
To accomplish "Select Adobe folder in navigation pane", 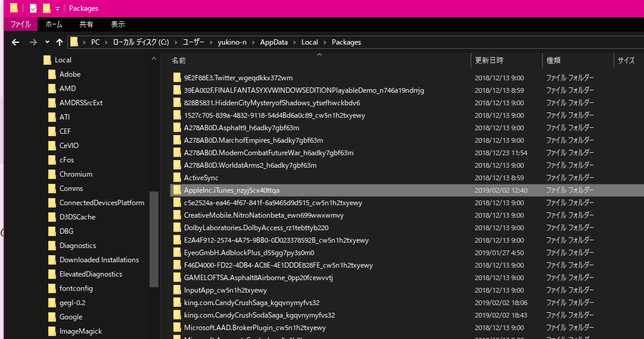I will tap(70, 74).
